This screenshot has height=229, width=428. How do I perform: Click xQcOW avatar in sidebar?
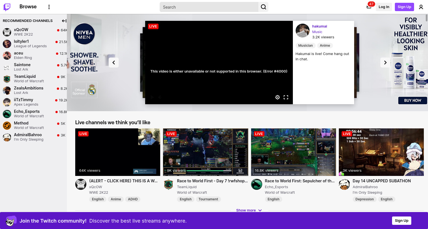7,32
